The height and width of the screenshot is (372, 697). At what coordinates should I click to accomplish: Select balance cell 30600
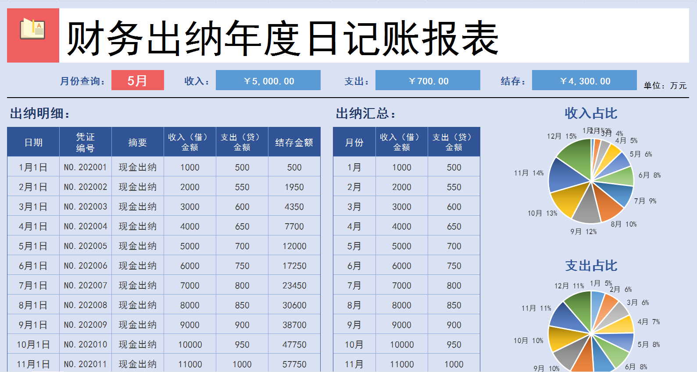[x=294, y=305]
